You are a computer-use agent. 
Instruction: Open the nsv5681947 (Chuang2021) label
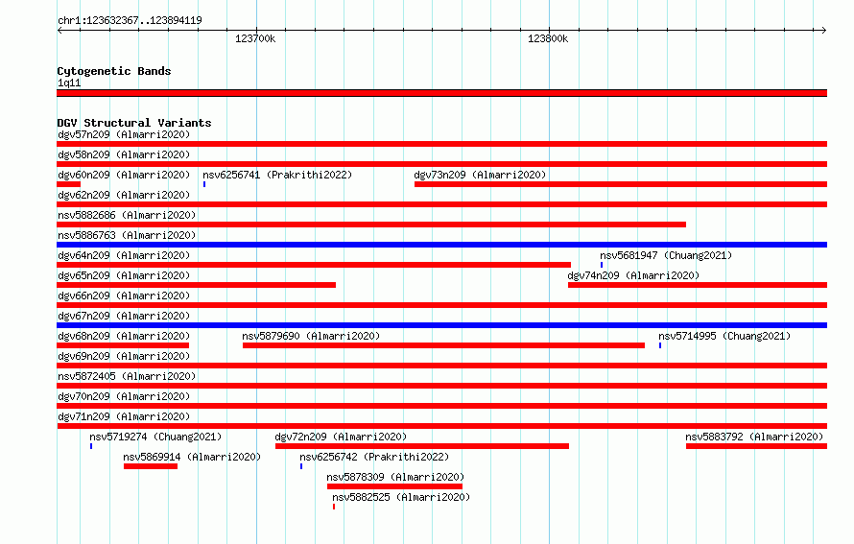pos(666,255)
